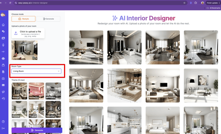Click the purple Generate button
This screenshot has height=134, width=221.
pos(37,130)
